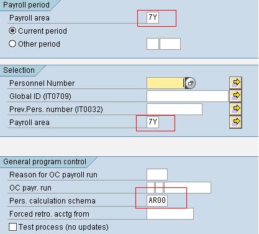Viewport: 259px width, 234px height.
Task: Click multiple selection arrow for Global ID
Action: (x=235, y=96)
